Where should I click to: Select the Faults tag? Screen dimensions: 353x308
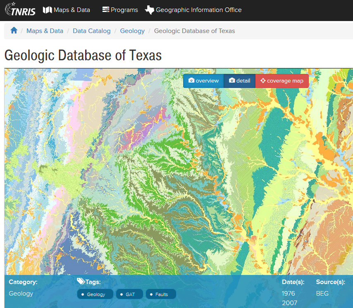[160, 294]
